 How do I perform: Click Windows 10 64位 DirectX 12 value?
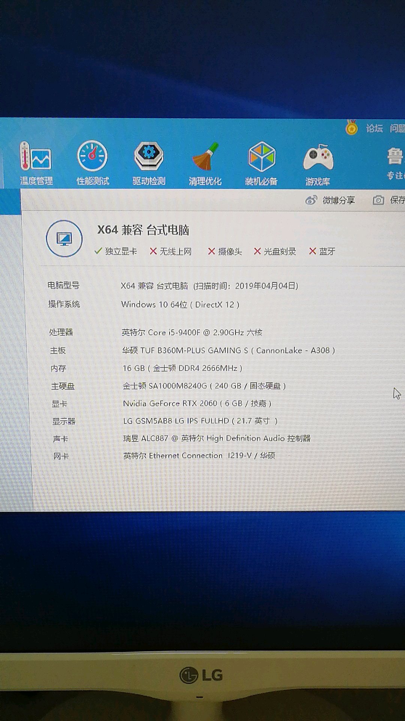(x=180, y=305)
